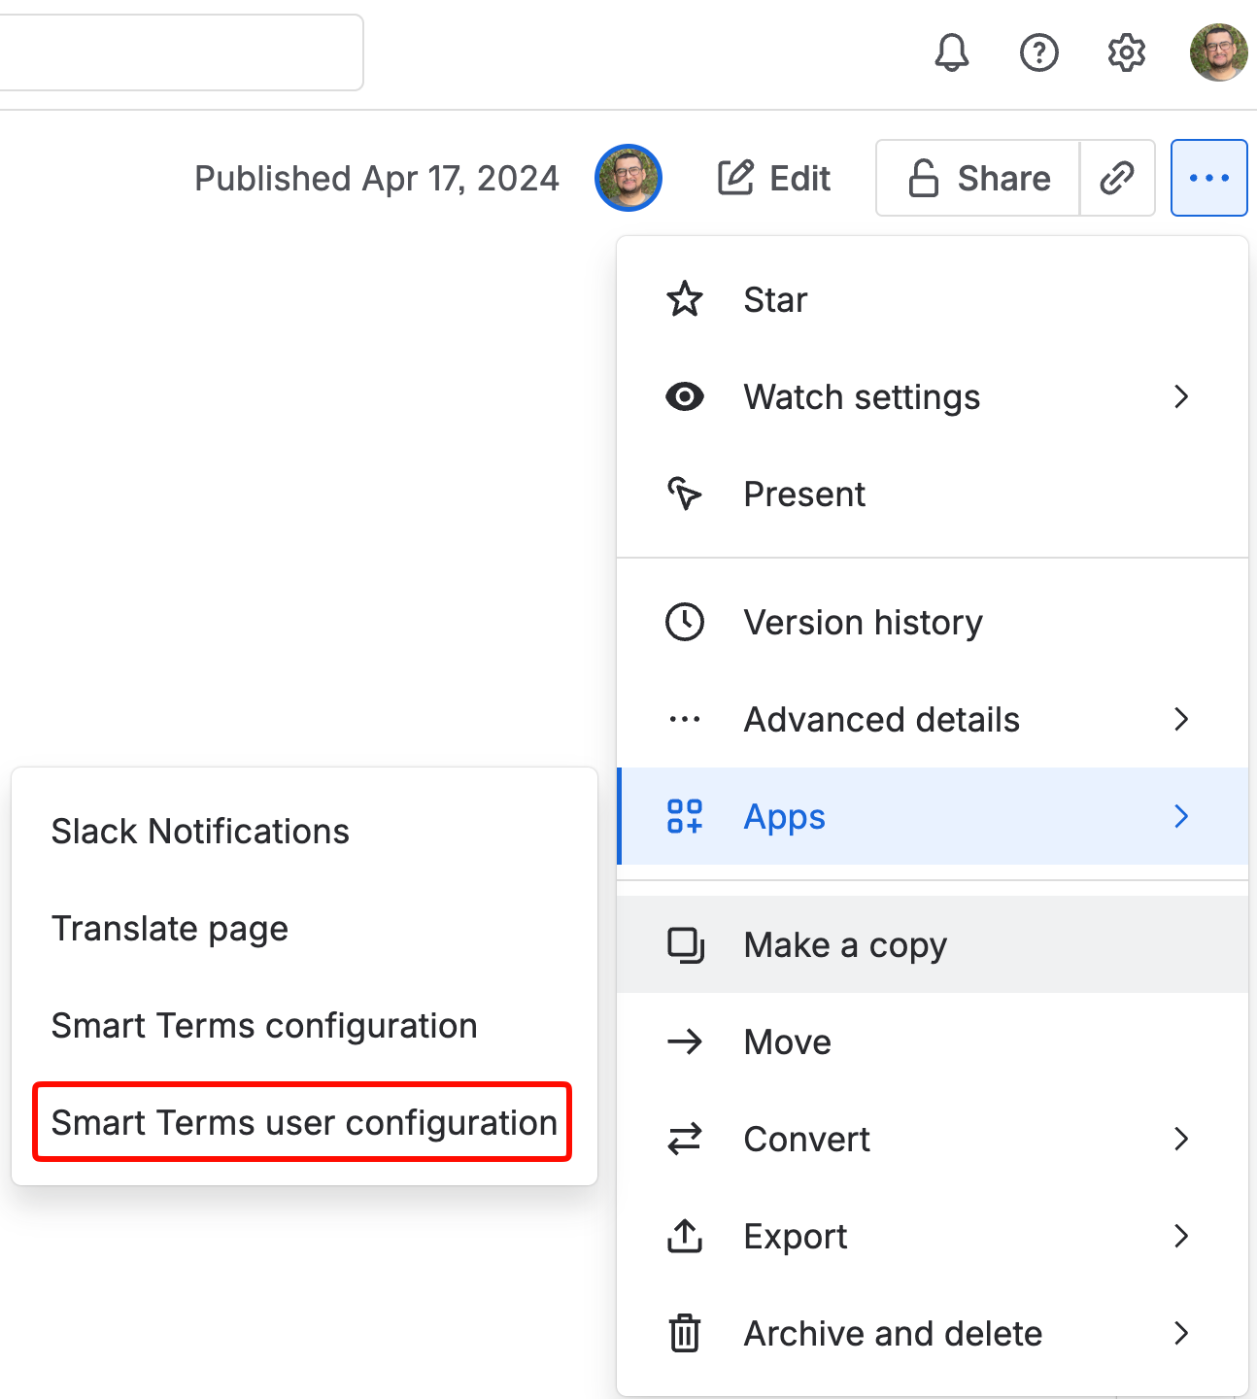Click the Share button

point(978,178)
